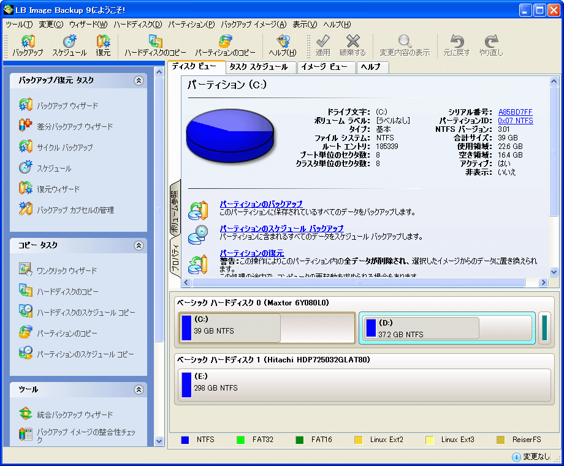Click the partition (C:) pie chart
Viewport: 564px width, 466px height.
pyautogui.click(x=231, y=136)
